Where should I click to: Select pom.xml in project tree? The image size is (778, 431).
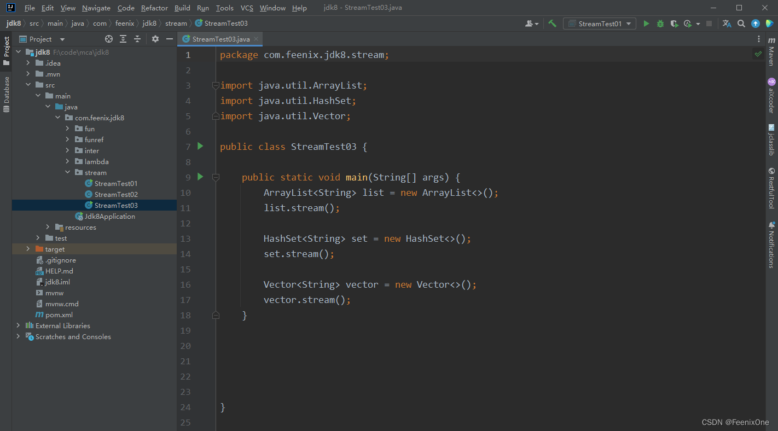(x=59, y=314)
